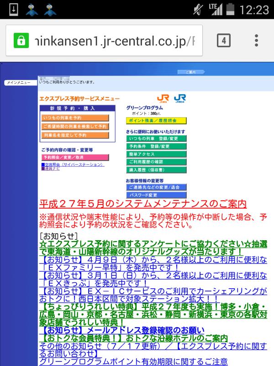Screen dimensions: 274x366
Task: Open グリーンプログラムポイント有効期限 notice link
Action: click(x=133, y=361)
